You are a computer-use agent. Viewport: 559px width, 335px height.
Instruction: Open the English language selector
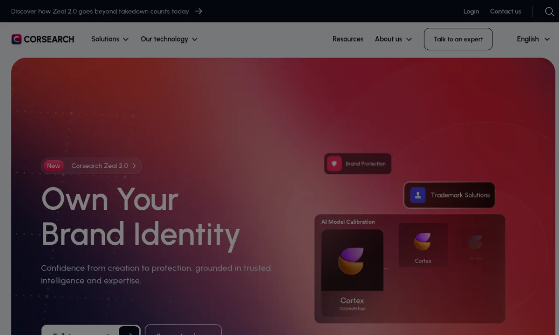point(533,39)
